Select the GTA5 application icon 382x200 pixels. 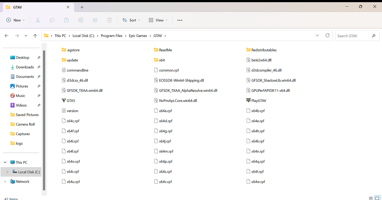coord(64,101)
